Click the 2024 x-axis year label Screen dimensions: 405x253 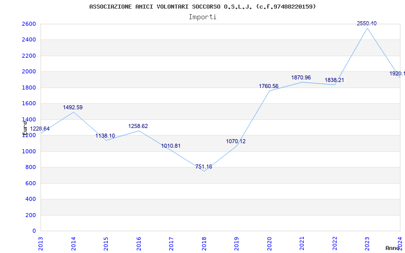click(x=400, y=243)
